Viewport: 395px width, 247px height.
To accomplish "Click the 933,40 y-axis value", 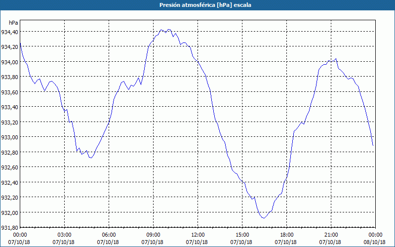I will click(9, 107).
